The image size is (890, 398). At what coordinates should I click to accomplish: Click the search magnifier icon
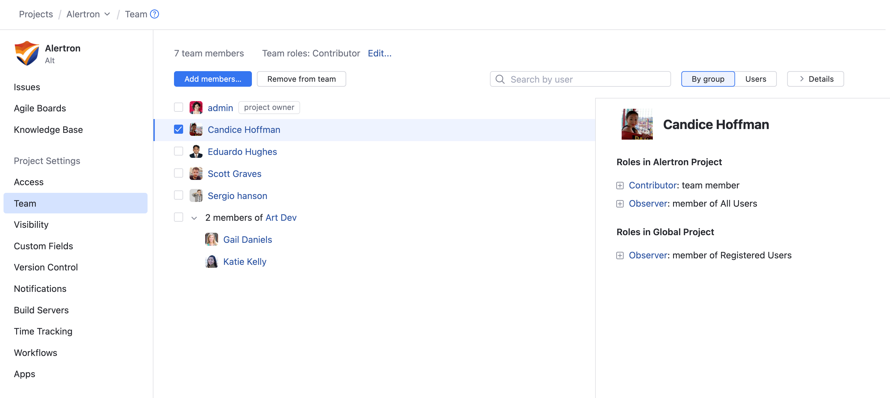point(500,79)
